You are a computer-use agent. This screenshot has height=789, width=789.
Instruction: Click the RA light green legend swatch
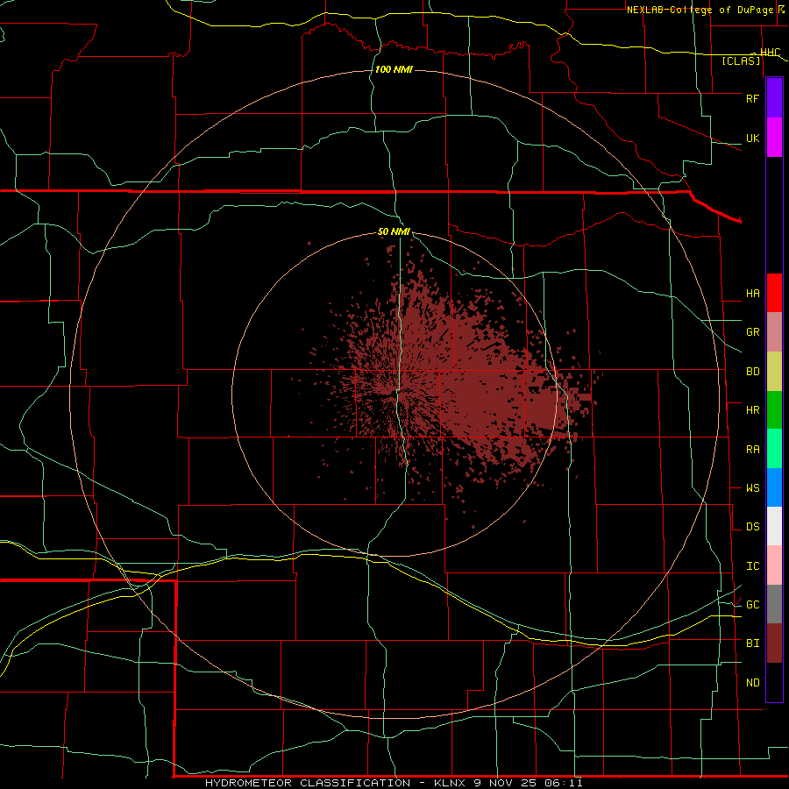[x=774, y=449]
